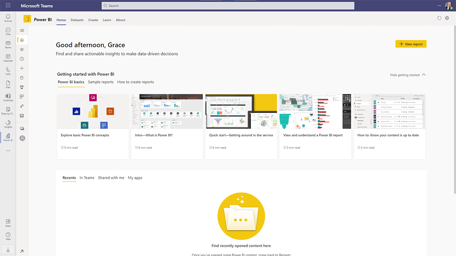
Task: Expand more options via title bar ellipsis
Action: [x=439, y=5]
